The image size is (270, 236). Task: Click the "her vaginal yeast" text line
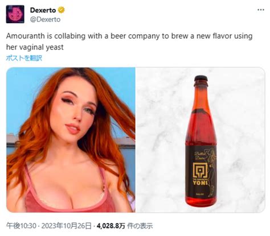[x=35, y=47]
